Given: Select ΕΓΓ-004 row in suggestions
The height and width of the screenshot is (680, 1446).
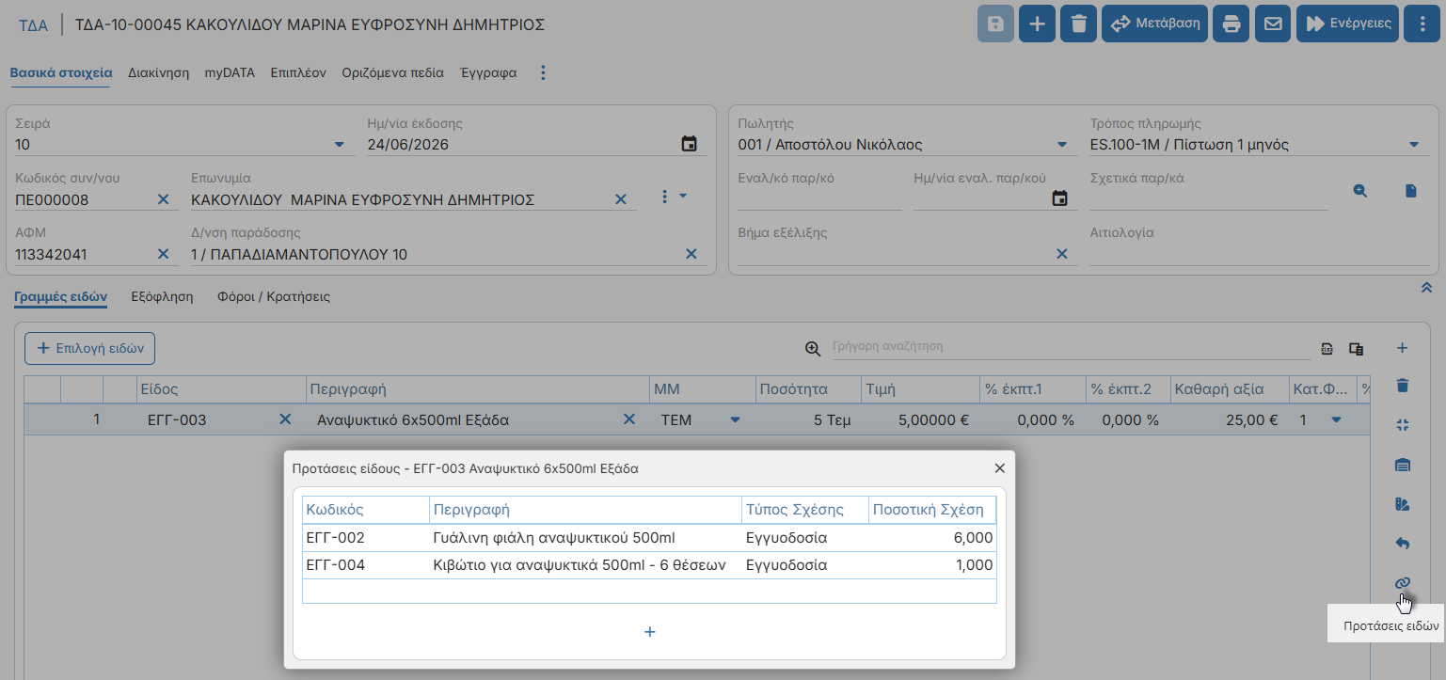Looking at the screenshot, I should click(x=649, y=565).
